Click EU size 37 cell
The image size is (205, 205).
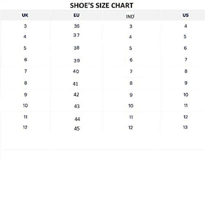click(x=76, y=35)
